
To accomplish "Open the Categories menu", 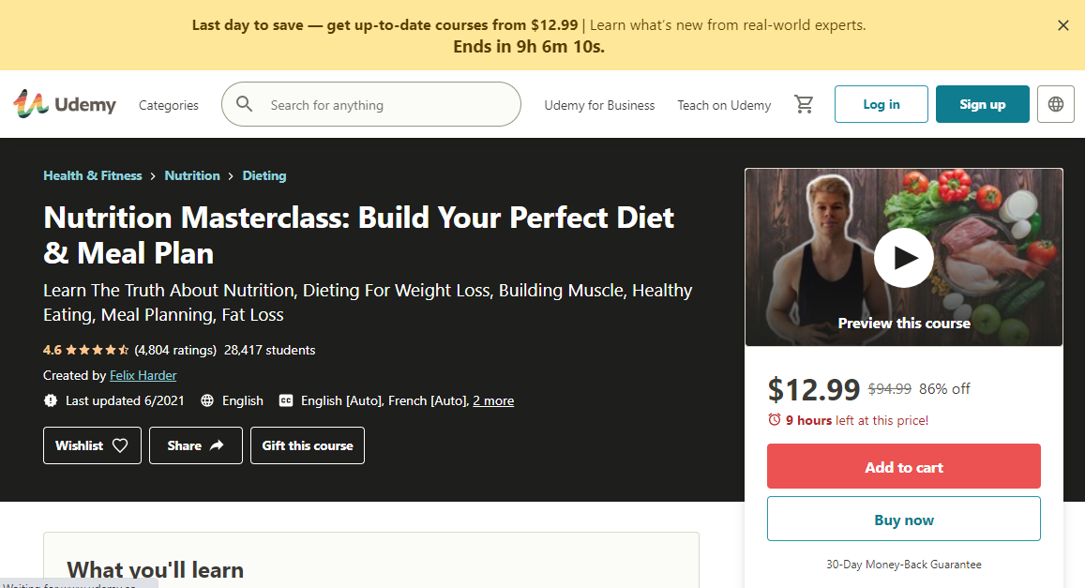I will point(168,105).
